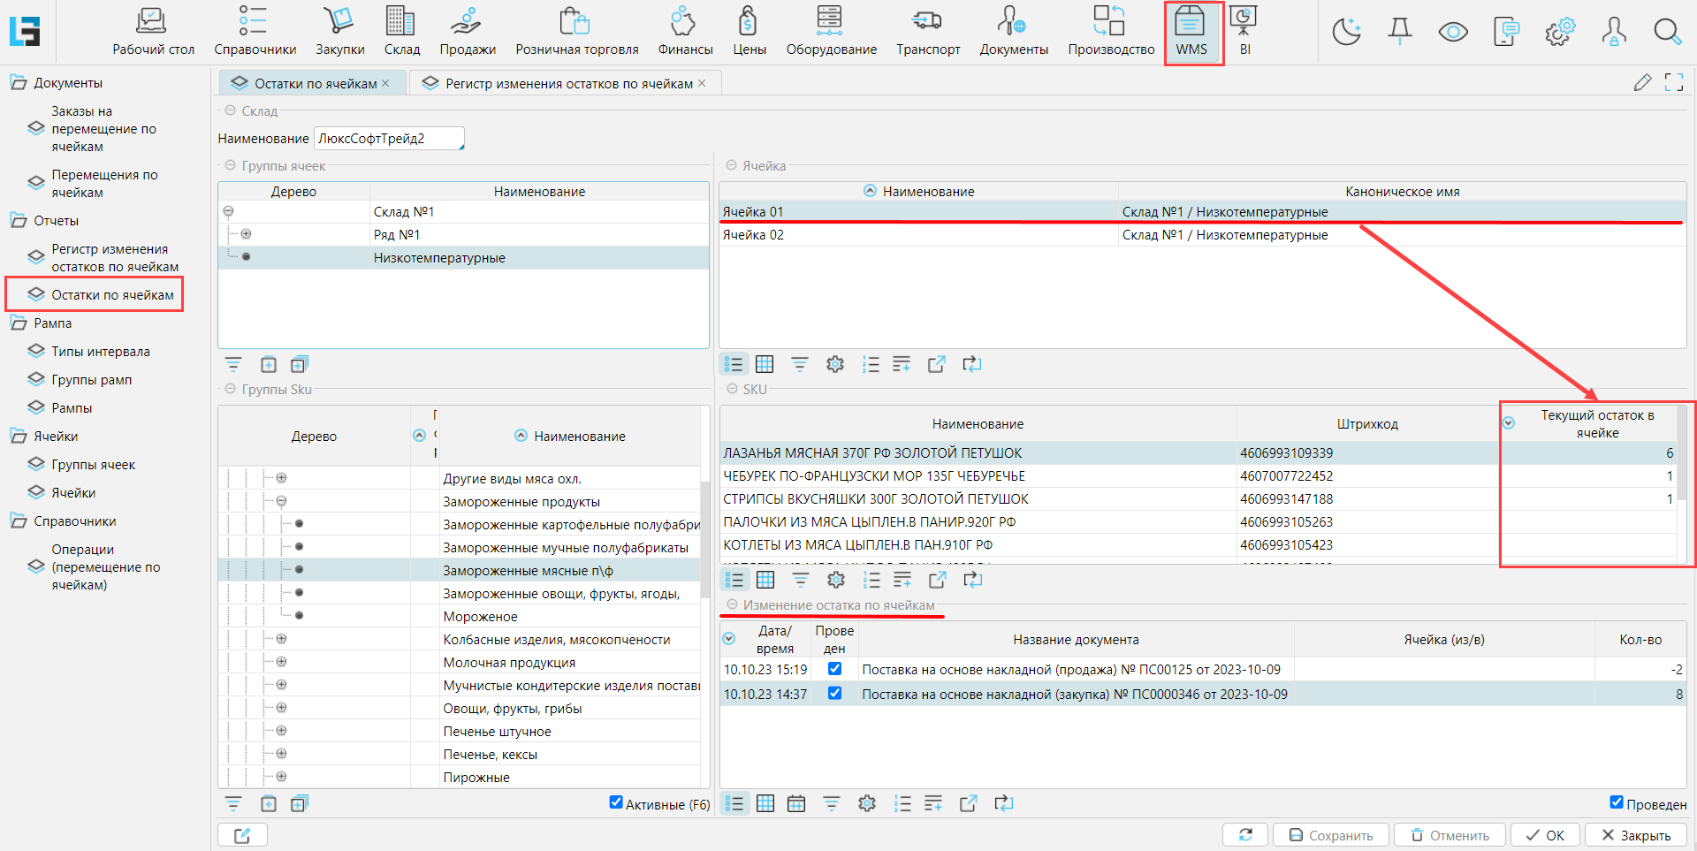The width and height of the screenshot is (1697, 851).
Task: Open notifications bell icon
Action: 1399,33
